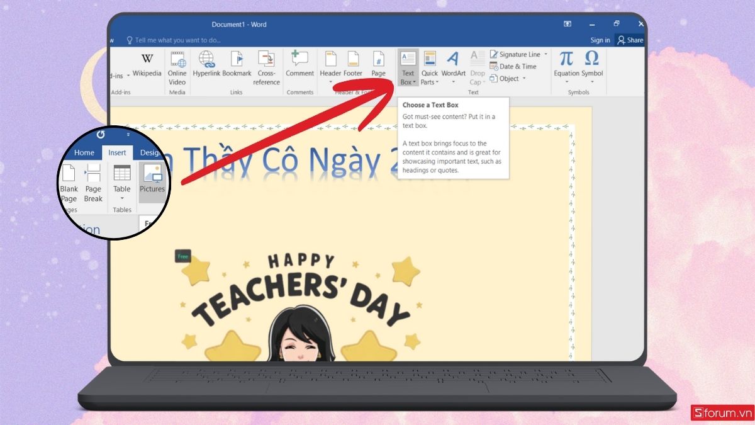Click the Share button

(x=629, y=39)
